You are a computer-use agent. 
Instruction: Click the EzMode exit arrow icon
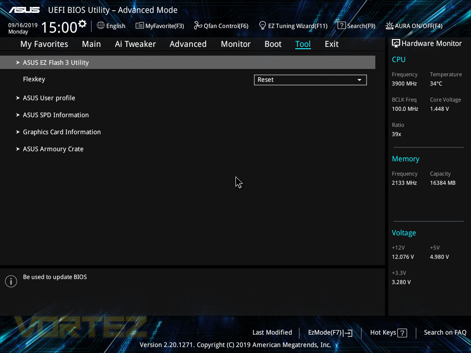(348, 333)
